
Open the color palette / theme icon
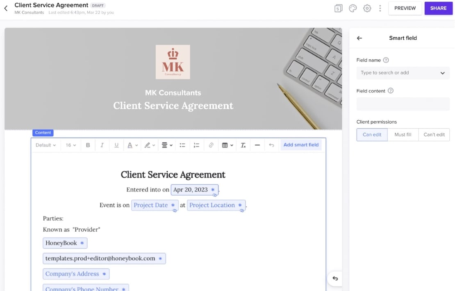click(x=353, y=8)
